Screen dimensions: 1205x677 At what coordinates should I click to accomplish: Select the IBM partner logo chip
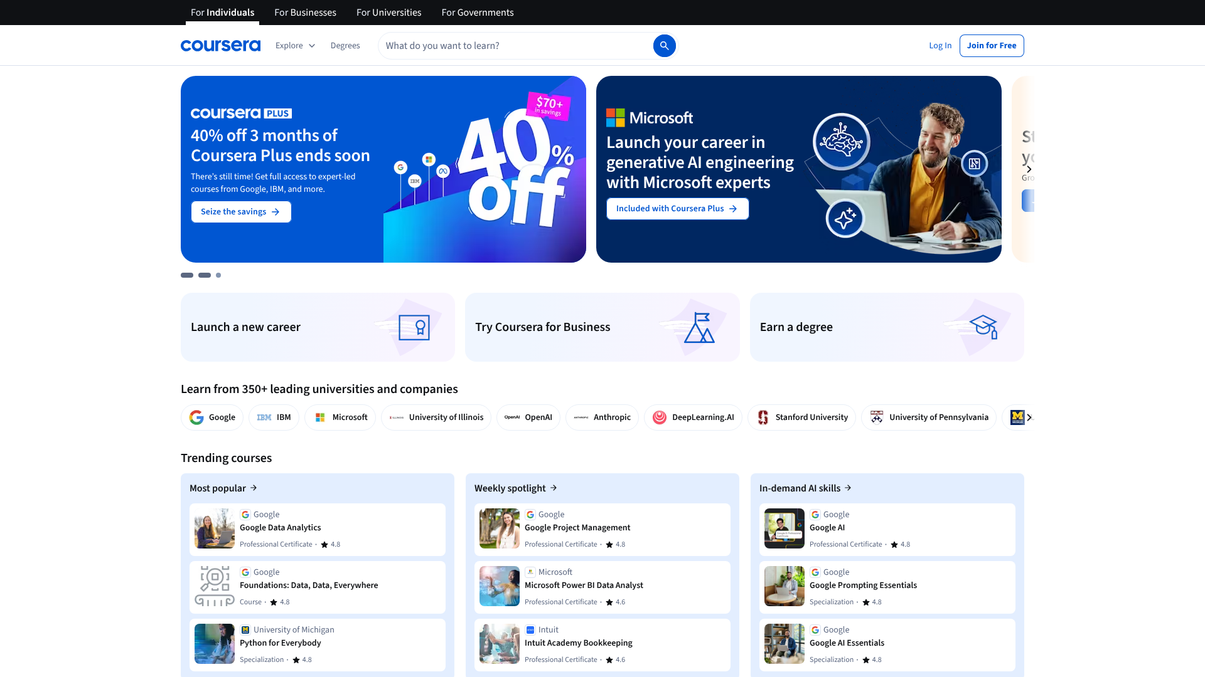pyautogui.click(x=273, y=417)
